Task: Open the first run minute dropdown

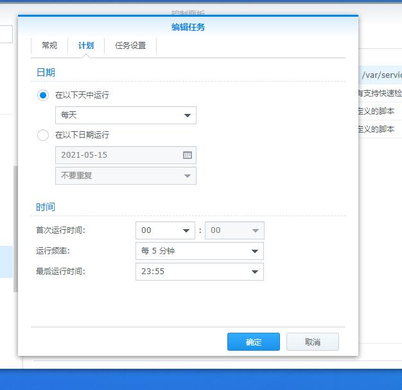Action: pos(234,230)
